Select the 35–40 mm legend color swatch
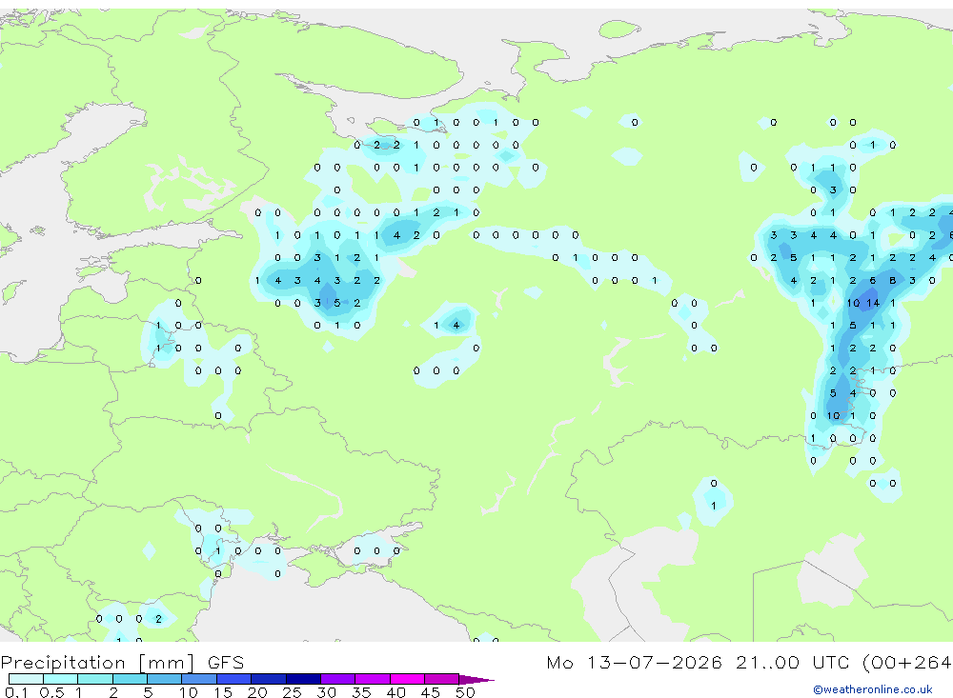This screenshot has width=953, height=698. pyautogui.click(x=373, y=679)
